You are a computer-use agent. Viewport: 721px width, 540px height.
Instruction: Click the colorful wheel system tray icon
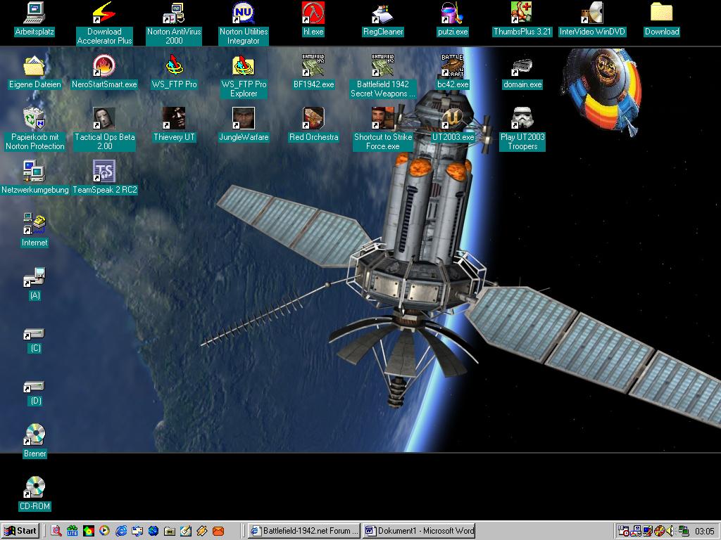click(x=659, y=531)
